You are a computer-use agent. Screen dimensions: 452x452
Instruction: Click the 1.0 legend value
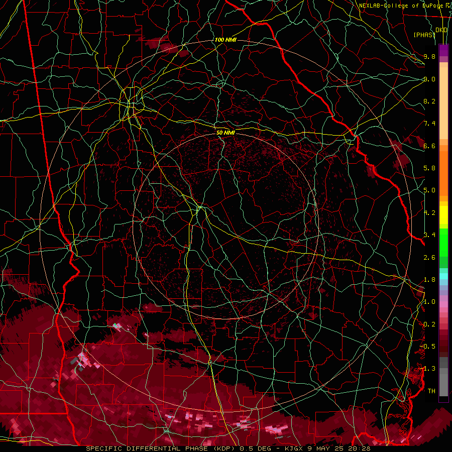429,302
